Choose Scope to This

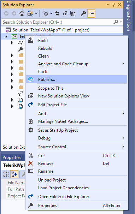click(77, 88)
